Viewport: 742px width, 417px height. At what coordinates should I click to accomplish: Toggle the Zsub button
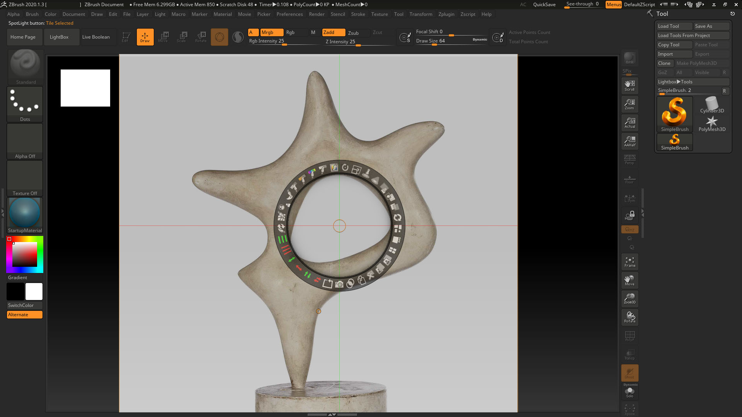(x=358, y=33)
